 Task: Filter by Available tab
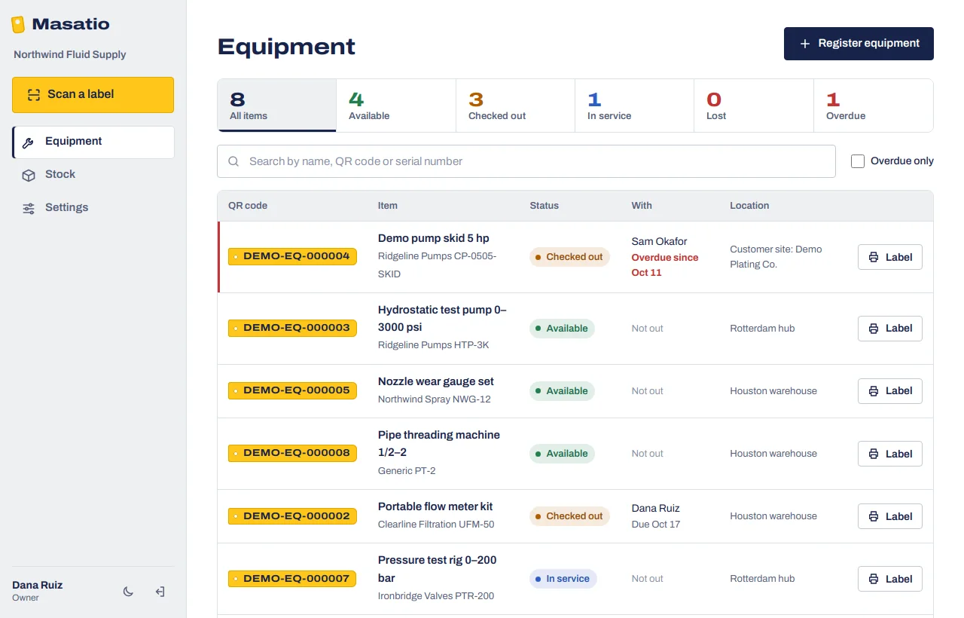click(396, 106)
